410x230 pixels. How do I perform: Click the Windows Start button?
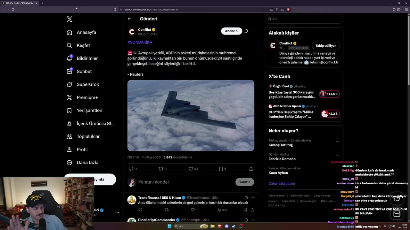coord(169,226)
